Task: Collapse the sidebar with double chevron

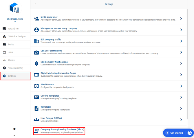Action: pyautogui.click(x=14, y=135)
